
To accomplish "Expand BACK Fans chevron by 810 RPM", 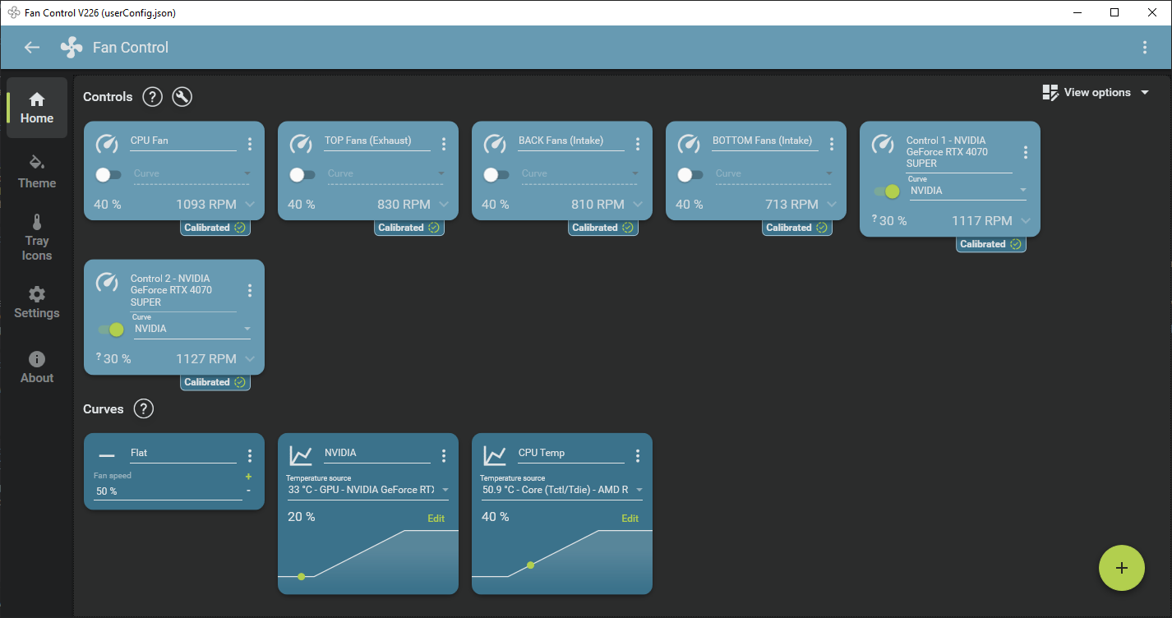I will [638, 205].
